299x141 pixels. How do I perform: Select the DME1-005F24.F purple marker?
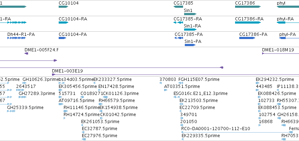point(26,53)
